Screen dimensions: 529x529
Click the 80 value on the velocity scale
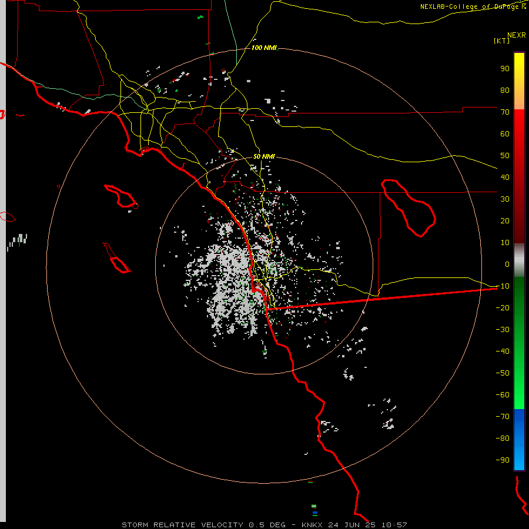point(505,91)
